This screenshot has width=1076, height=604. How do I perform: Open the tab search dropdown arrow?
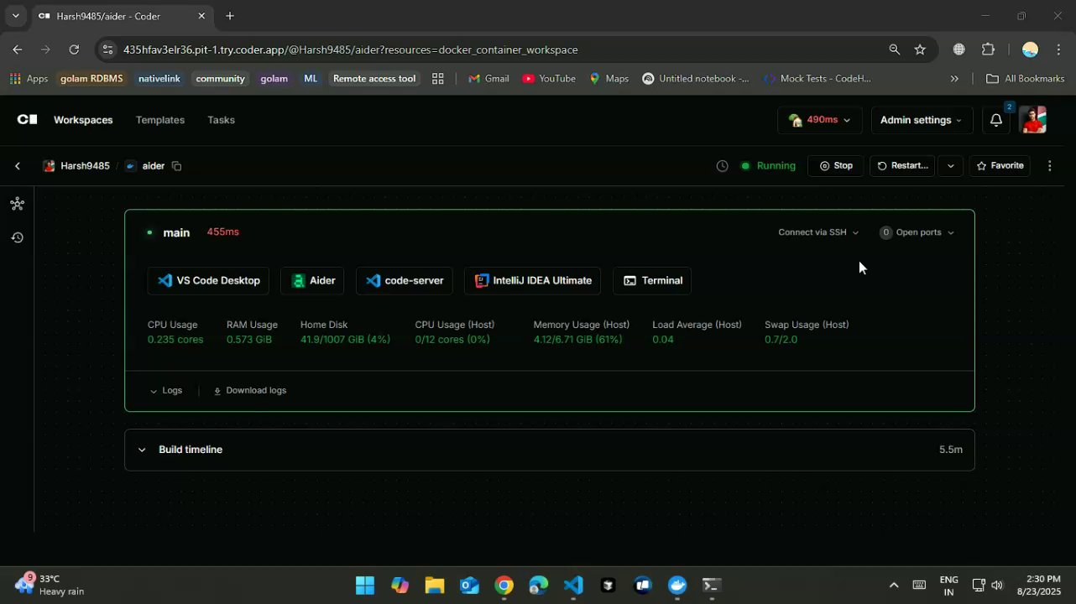pos(15,16)
